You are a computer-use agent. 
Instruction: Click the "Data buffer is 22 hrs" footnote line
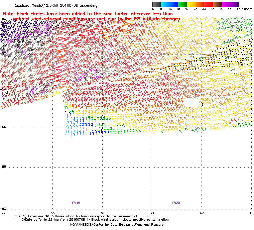point(95,220)
